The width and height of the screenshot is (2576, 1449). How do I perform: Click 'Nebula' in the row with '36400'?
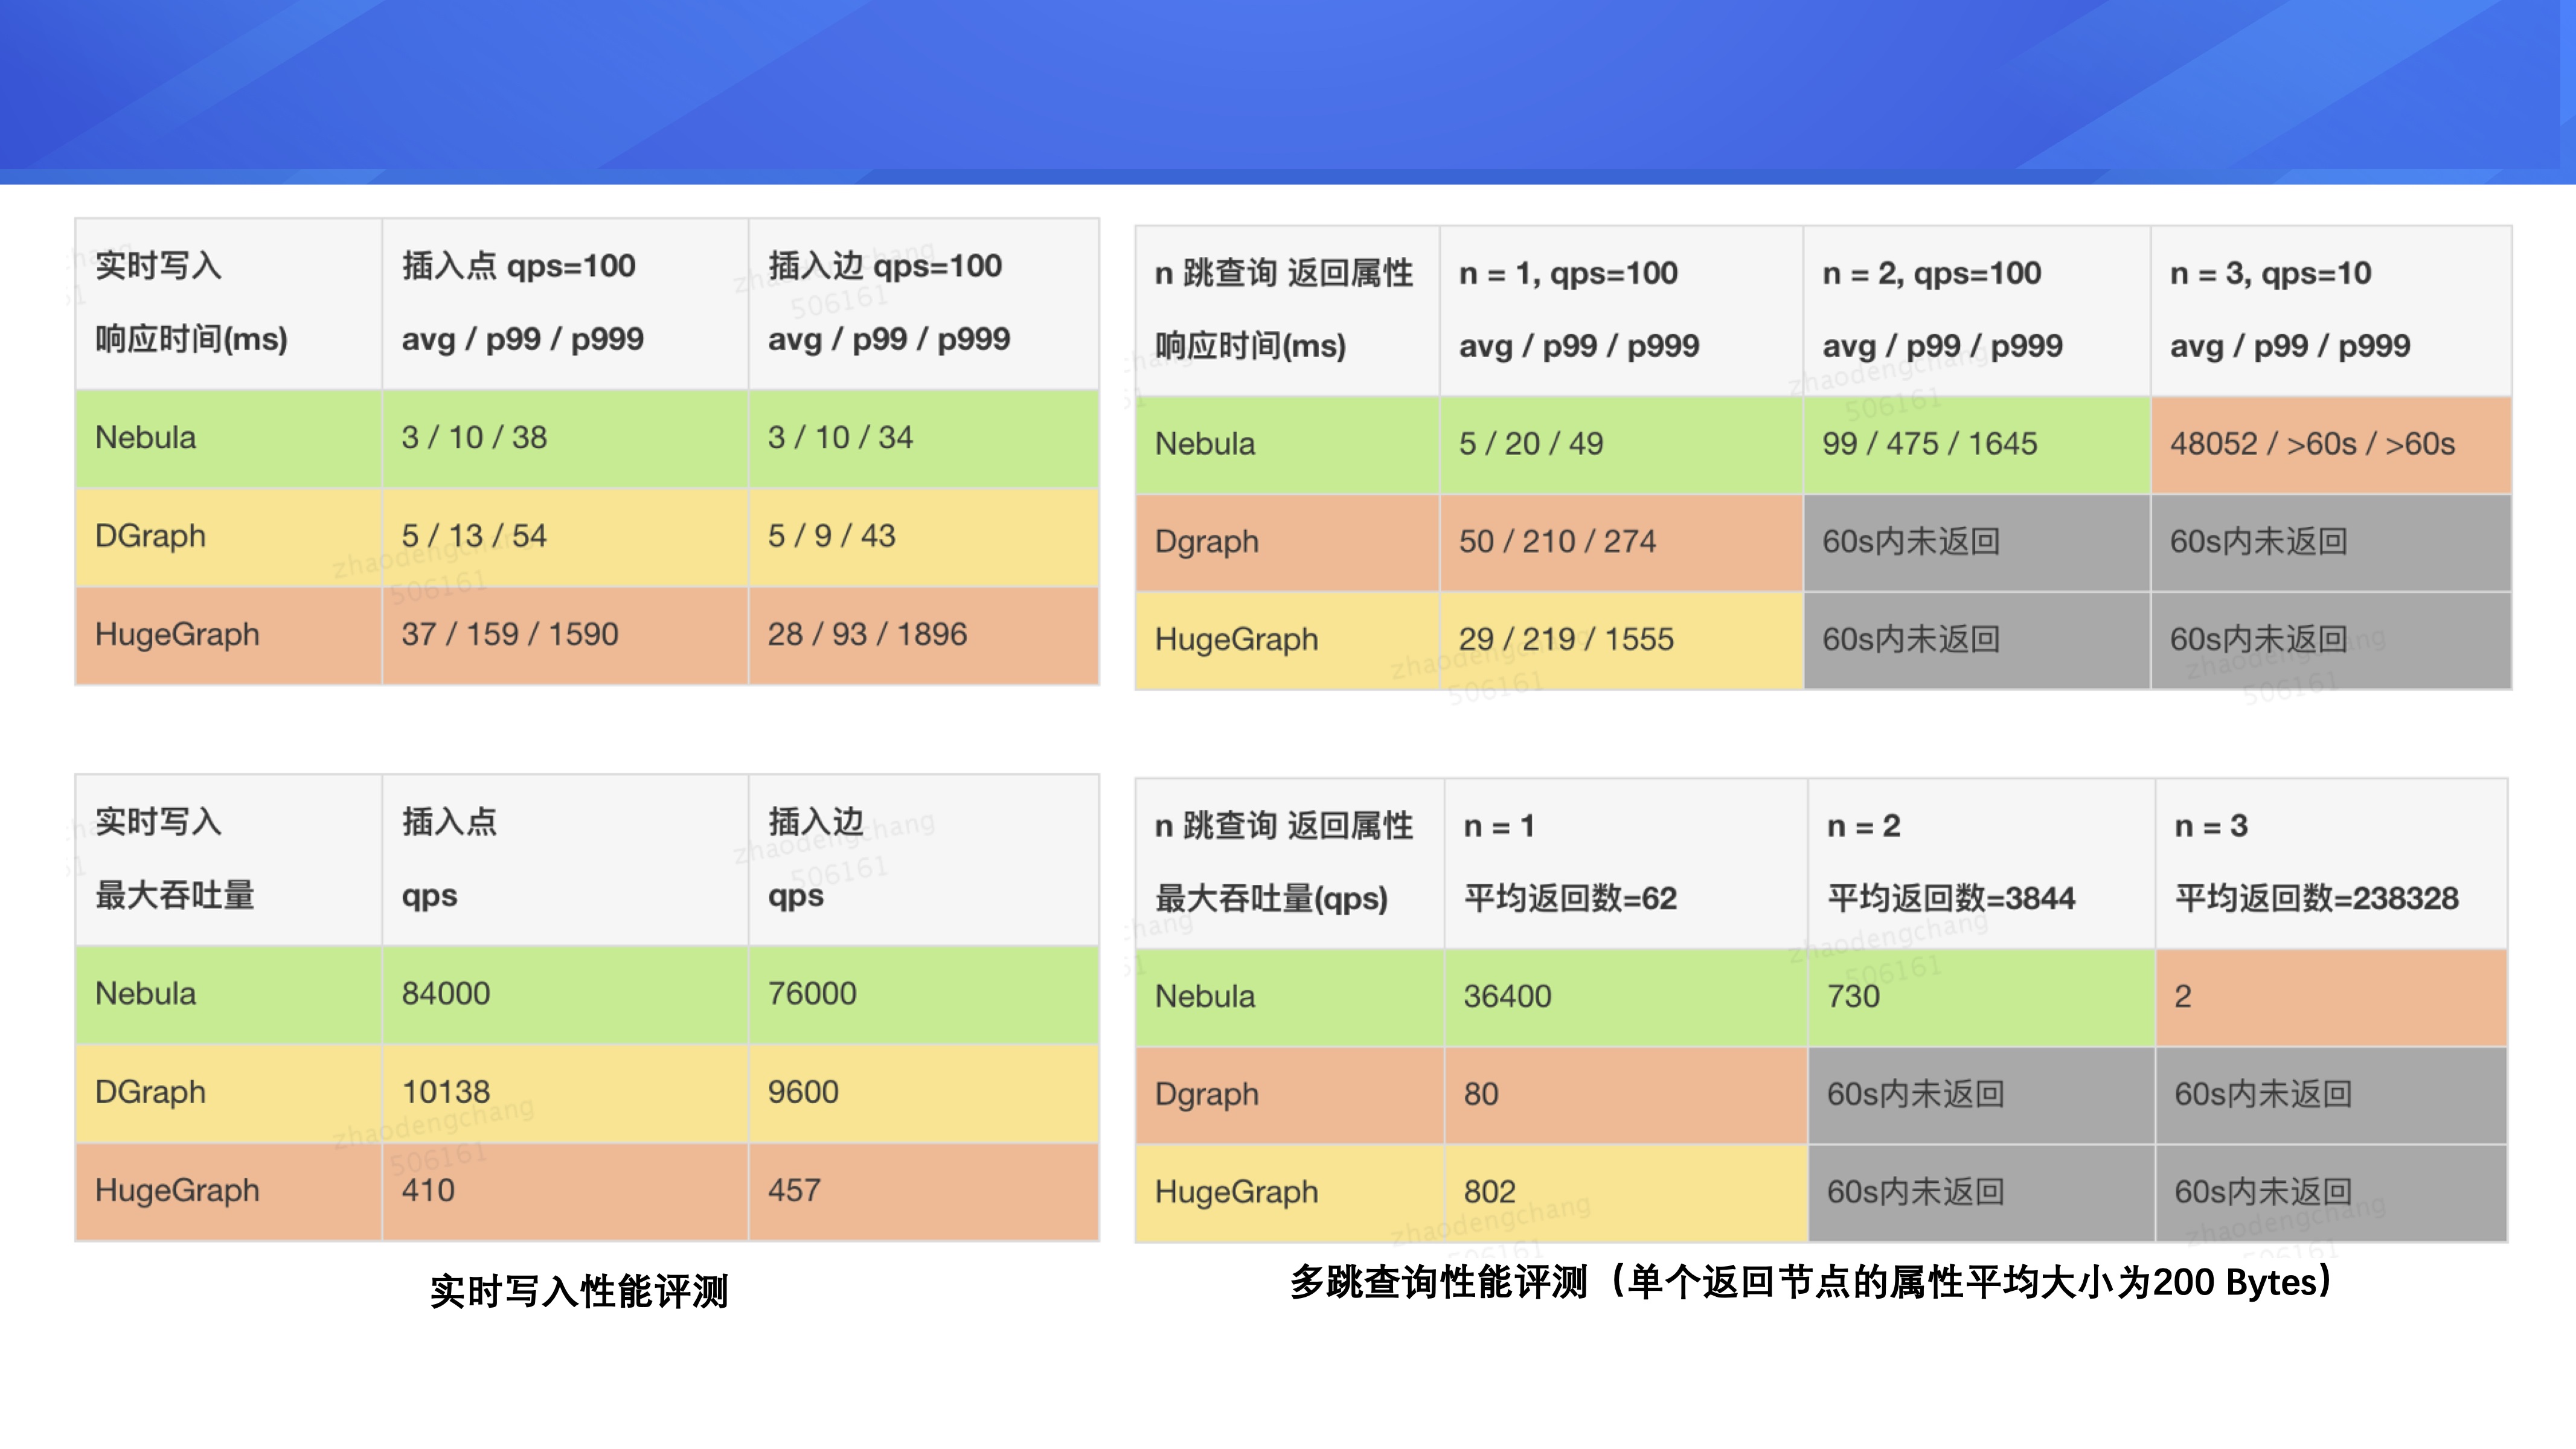(1204, 996)
